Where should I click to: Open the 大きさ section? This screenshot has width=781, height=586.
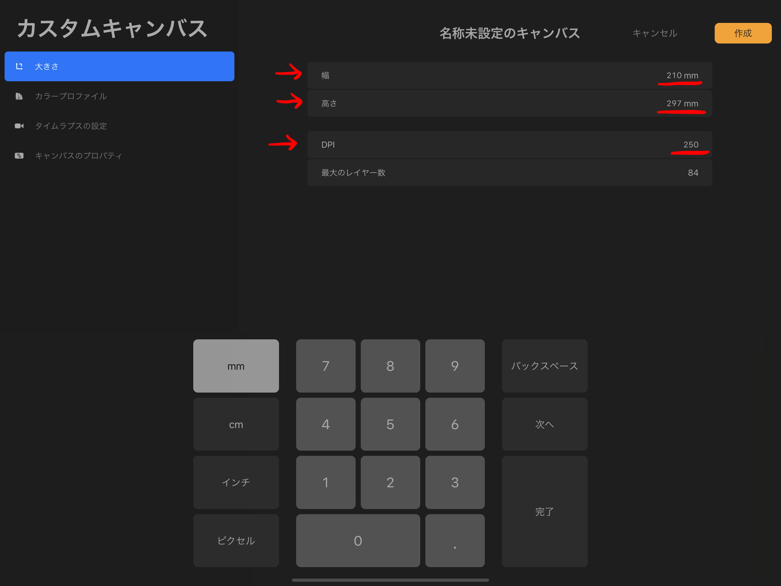pyautogui.click(x=119, y=66)
